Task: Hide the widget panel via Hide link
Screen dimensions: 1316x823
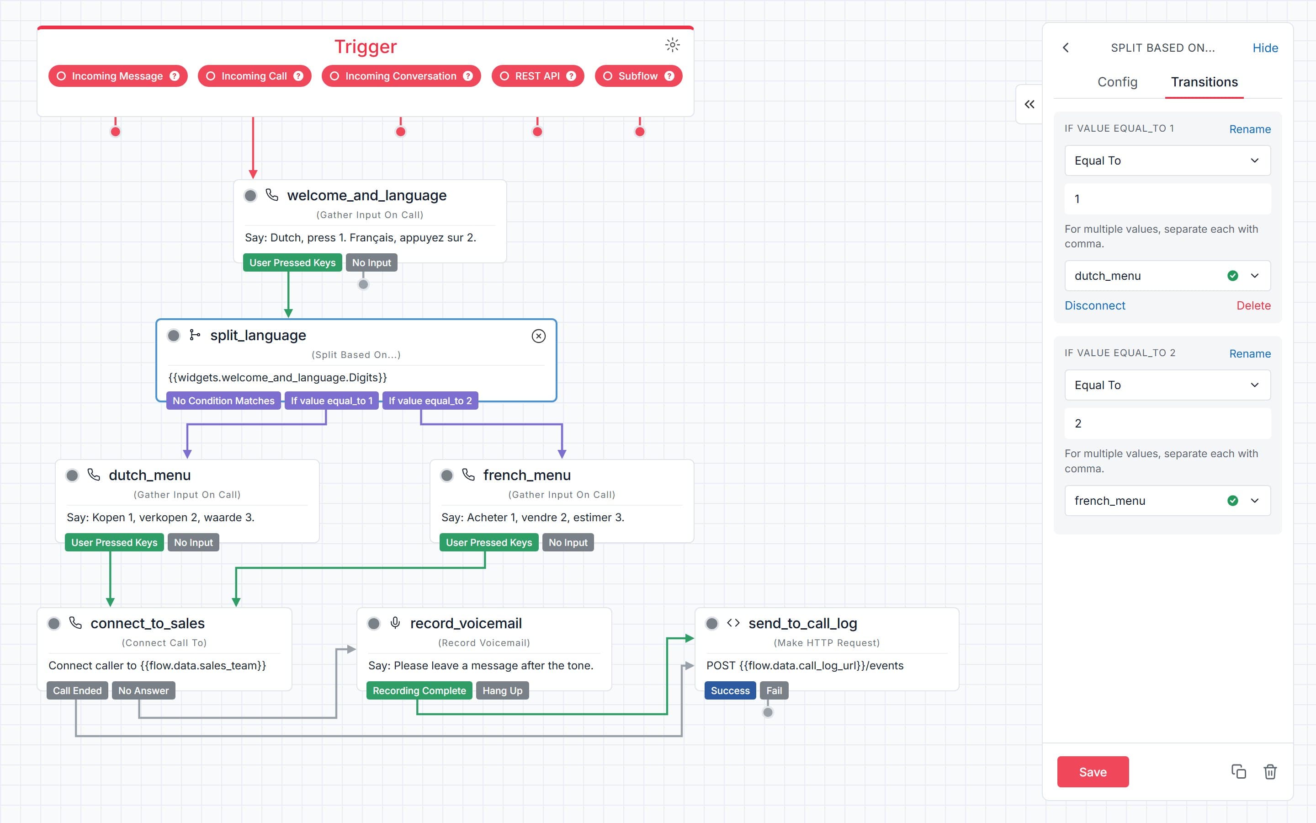Action: [x=1265, y=48]
